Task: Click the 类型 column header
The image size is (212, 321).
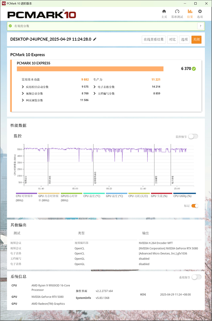Action: (81, 233)
